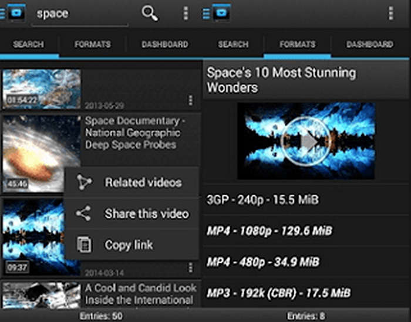
Task: Open the space station thumbnail in the last row
Action: (x=42, y=294)
